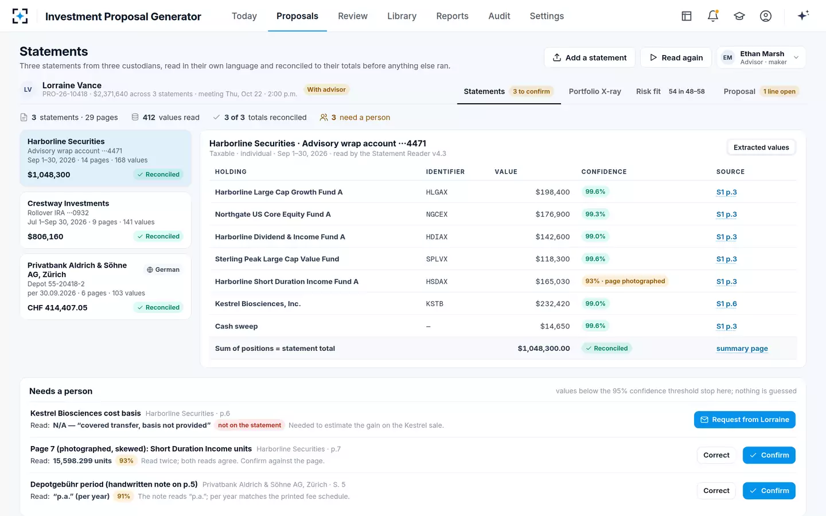
Task: Open the user account circle icon
Action: tap(766, 16)
